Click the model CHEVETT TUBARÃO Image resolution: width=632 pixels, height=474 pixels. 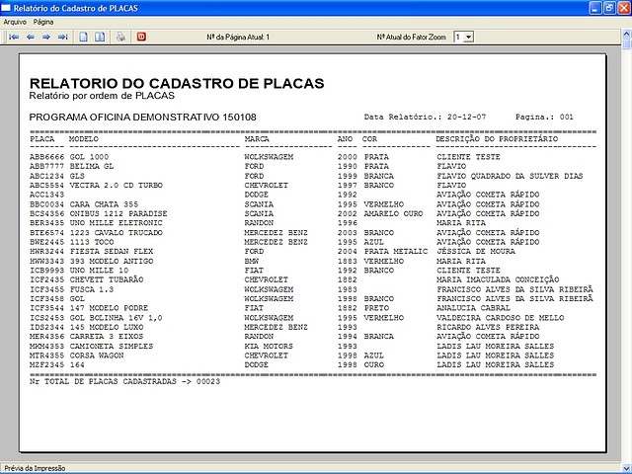click(x=107, y=279)
